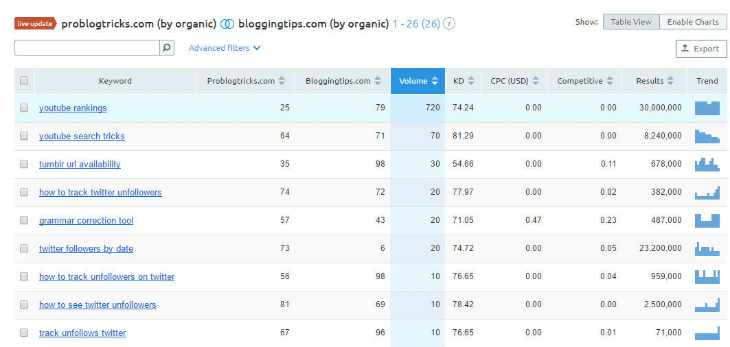View trend chart for twitter followers by date
The image size is (730, 347).
coord(707,248)
